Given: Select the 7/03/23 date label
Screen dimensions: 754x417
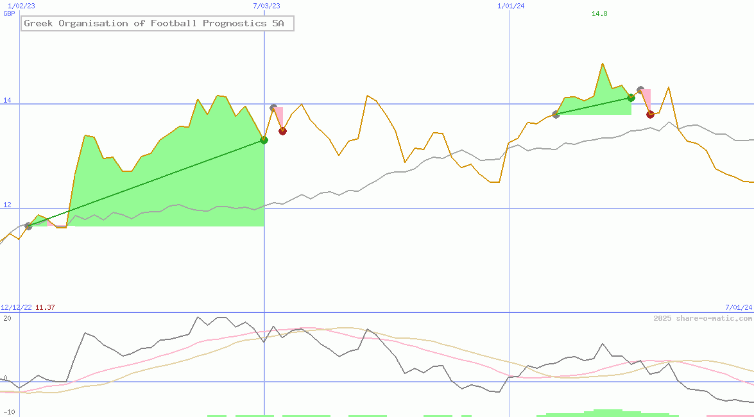Looking at the screenshot, I should [266, 6].
